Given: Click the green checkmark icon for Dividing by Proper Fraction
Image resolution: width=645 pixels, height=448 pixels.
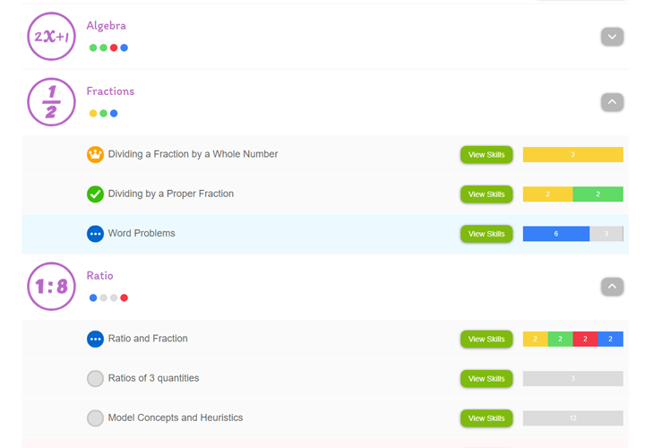Looking at the screenshot, I should [x=95, y=194].
